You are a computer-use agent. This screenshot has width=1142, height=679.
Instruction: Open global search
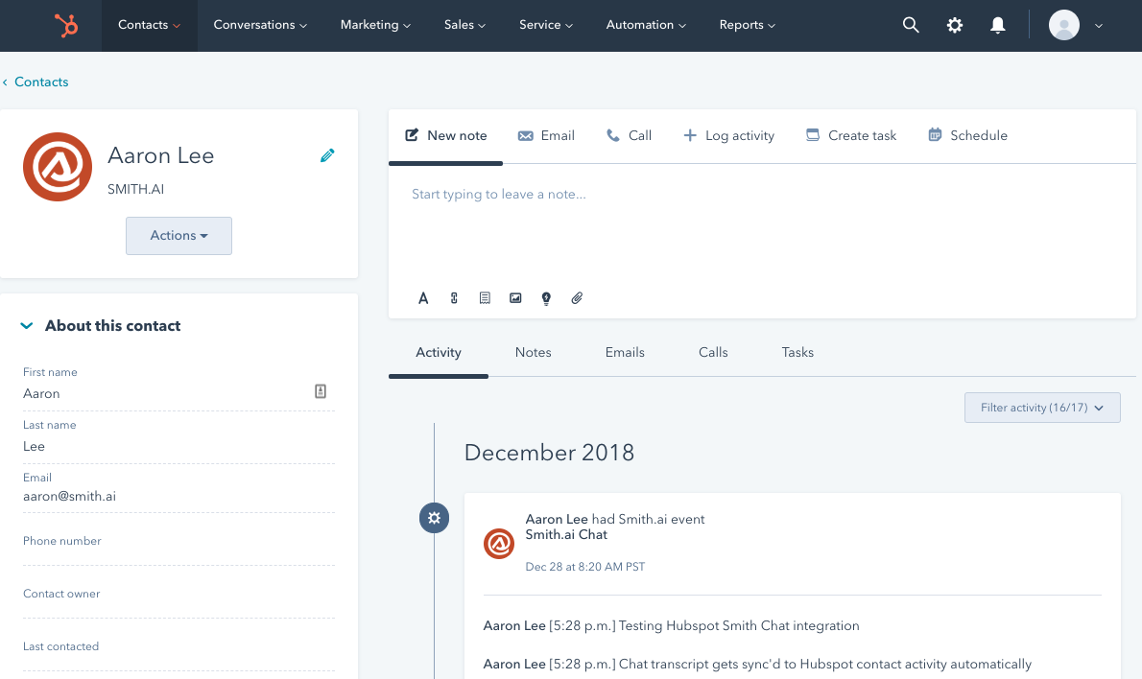point(910,25)
